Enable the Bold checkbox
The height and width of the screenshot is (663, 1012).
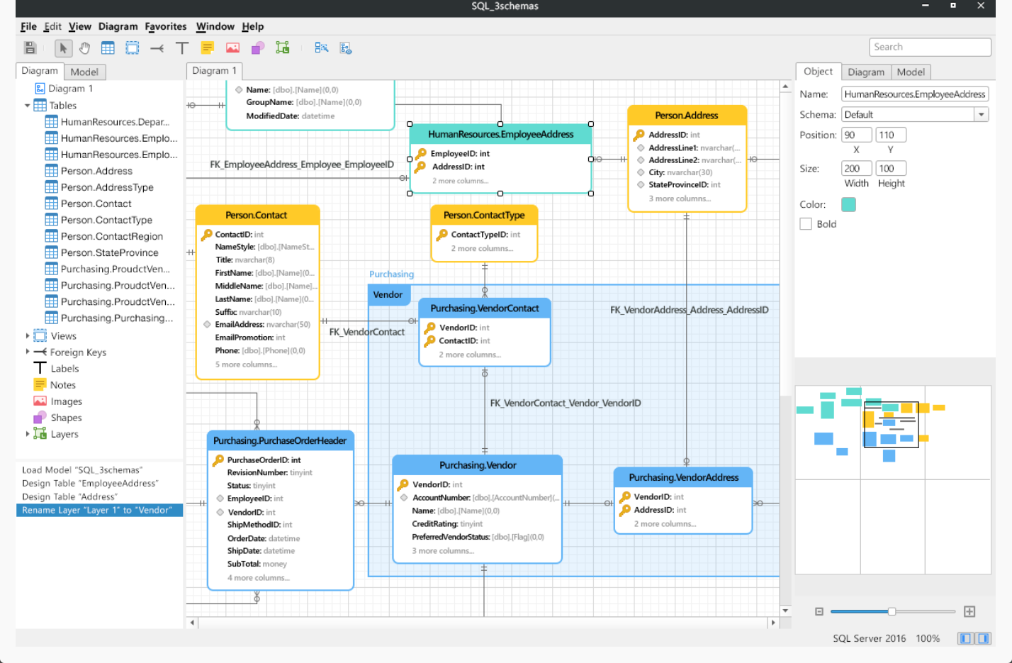point(806,224)
